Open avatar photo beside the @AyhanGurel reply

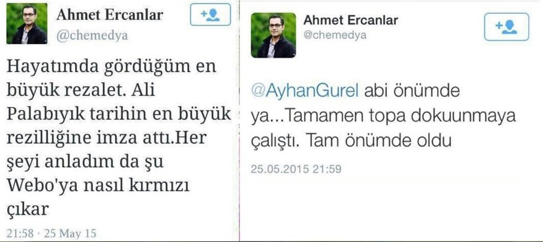pos(273,35)
